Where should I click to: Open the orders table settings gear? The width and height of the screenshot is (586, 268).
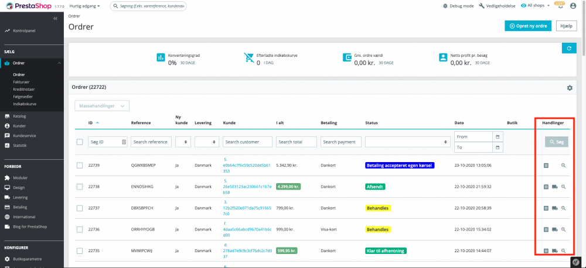(569, 88)
